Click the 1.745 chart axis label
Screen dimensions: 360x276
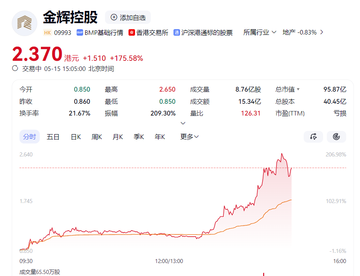click(x=26, y=201)
